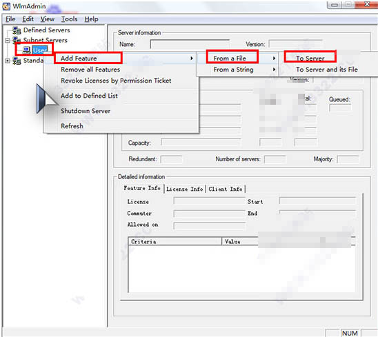Click the server Version field

pyautogui.click(x=295, y=44)
